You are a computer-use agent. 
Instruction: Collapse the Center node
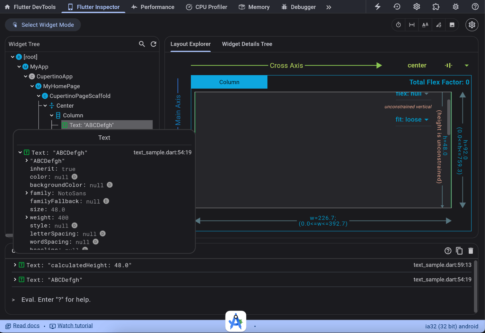tap(45, 106)
